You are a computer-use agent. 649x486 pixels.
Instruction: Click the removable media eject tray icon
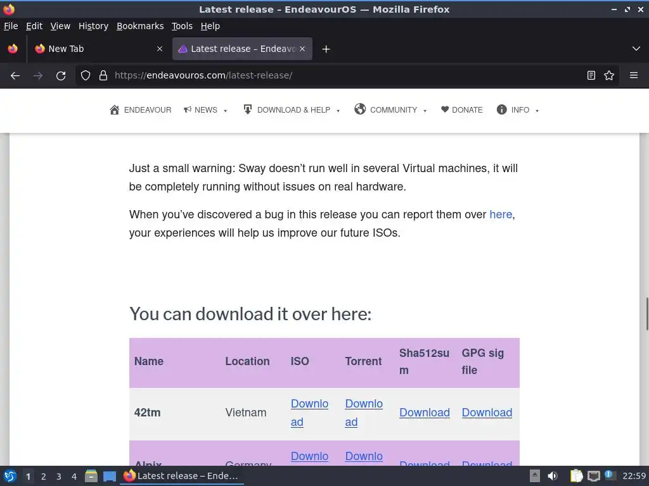535,476
